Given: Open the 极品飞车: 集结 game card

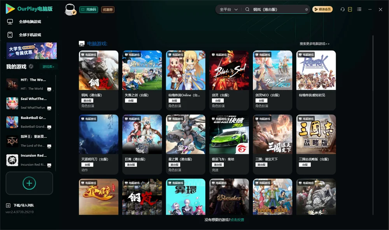Looking at the screenshot, I should (x=229, y=144).
